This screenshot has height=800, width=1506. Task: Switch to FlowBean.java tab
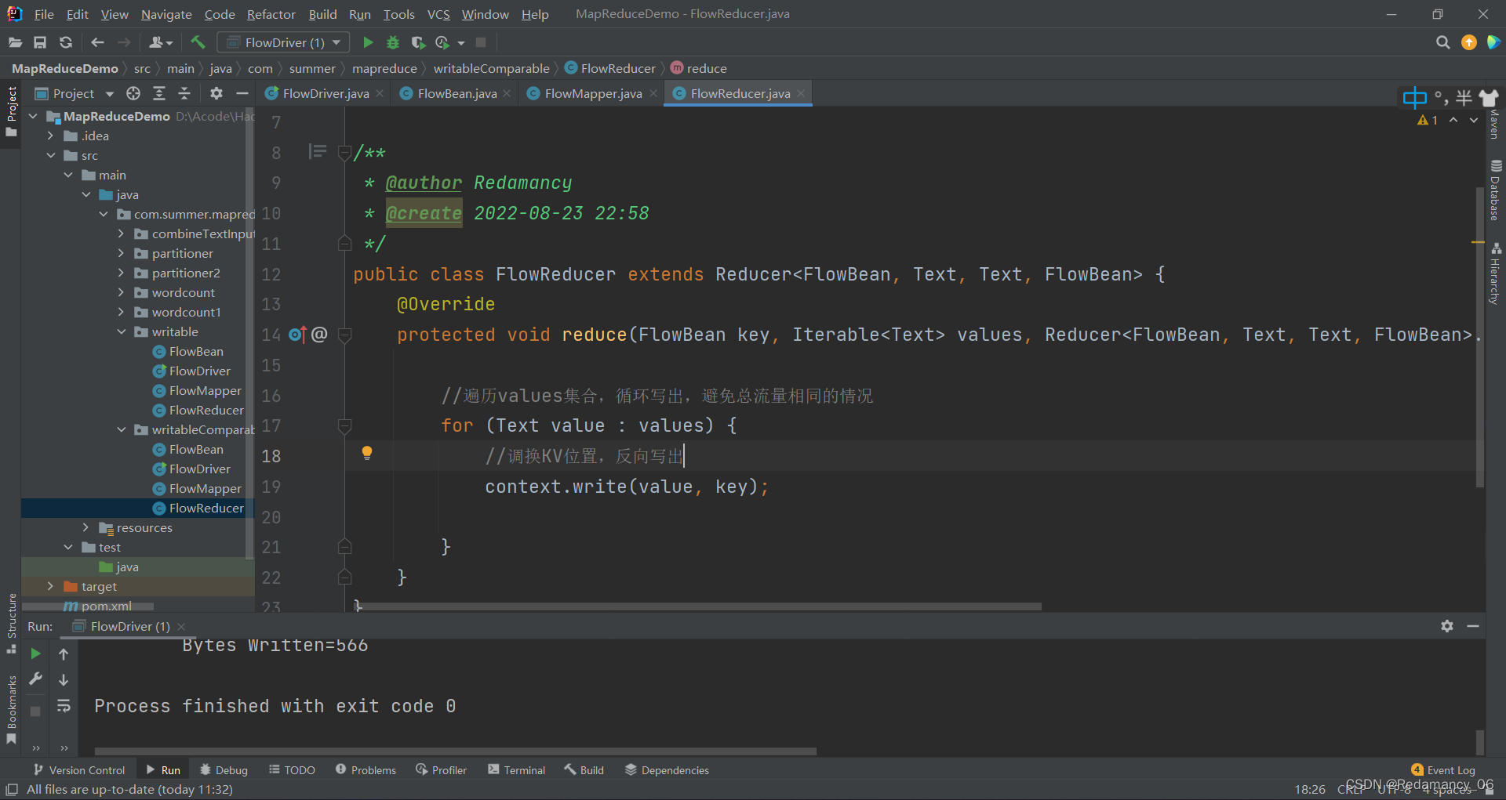tap(457, 93)
